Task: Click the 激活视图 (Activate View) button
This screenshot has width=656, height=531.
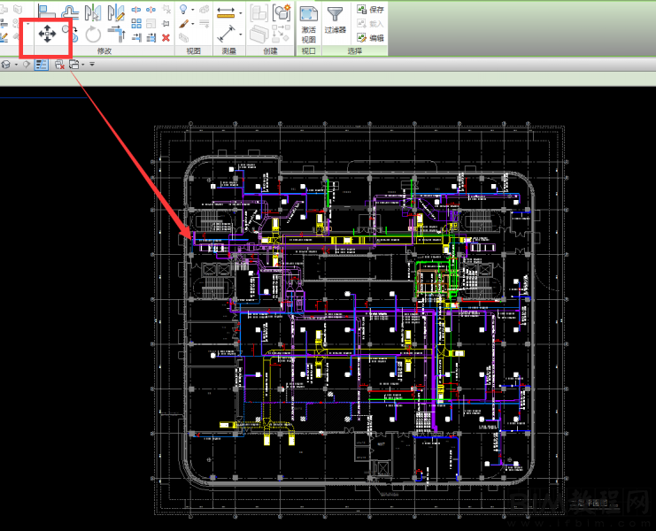Action: (309, 24)
